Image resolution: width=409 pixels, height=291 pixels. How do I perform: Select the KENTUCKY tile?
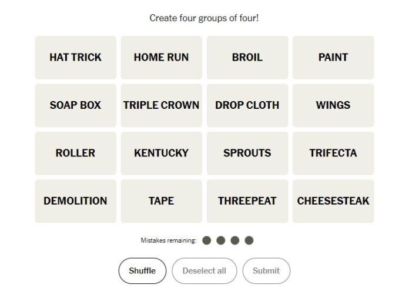pyautogui.click(x=161, y=153)
